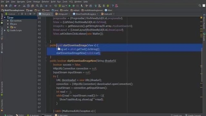Click the Synchronize toolbar icon
206x116 pixels.
[x=10, y=6]
